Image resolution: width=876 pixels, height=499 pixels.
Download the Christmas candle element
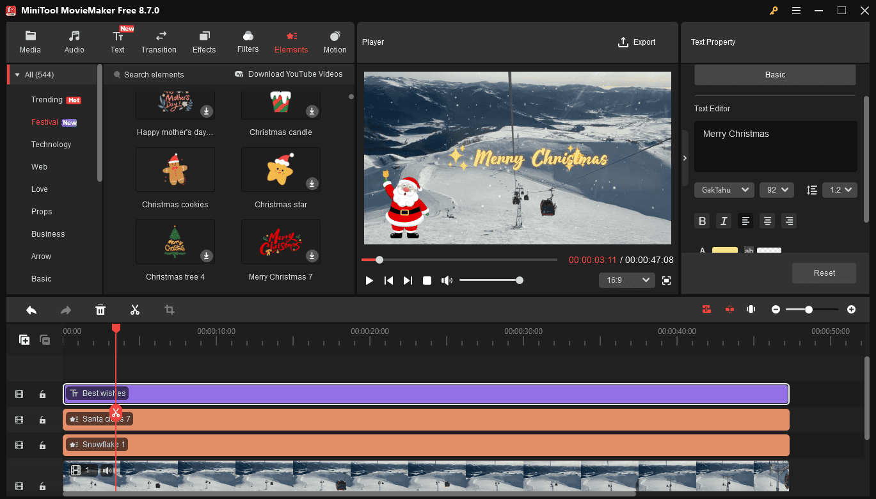pos(312,111)
